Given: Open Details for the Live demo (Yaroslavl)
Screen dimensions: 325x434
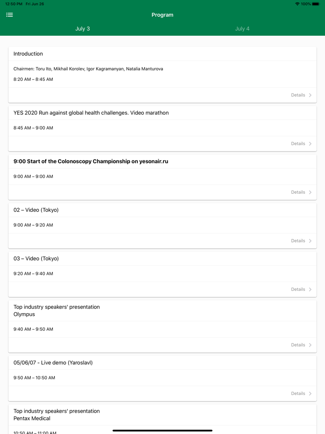Looking at the screenshot, I should (x=298, y=394).
